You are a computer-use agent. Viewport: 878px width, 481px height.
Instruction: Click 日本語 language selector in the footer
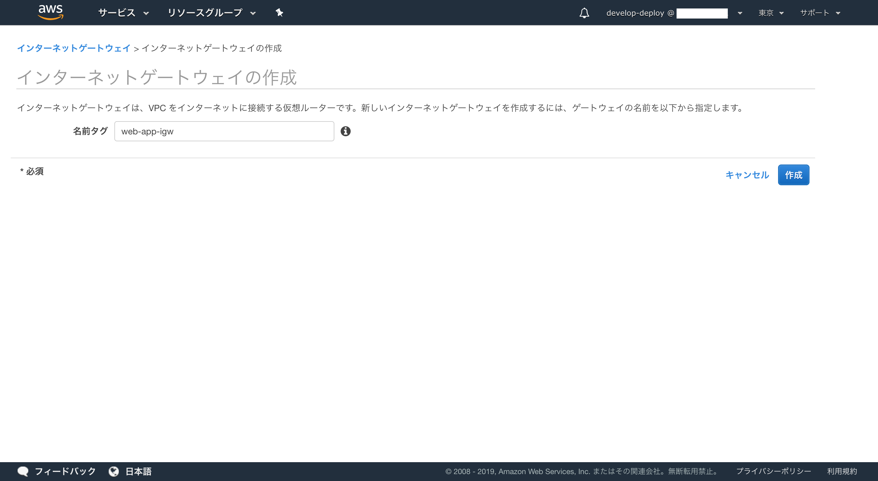point(138,472)
